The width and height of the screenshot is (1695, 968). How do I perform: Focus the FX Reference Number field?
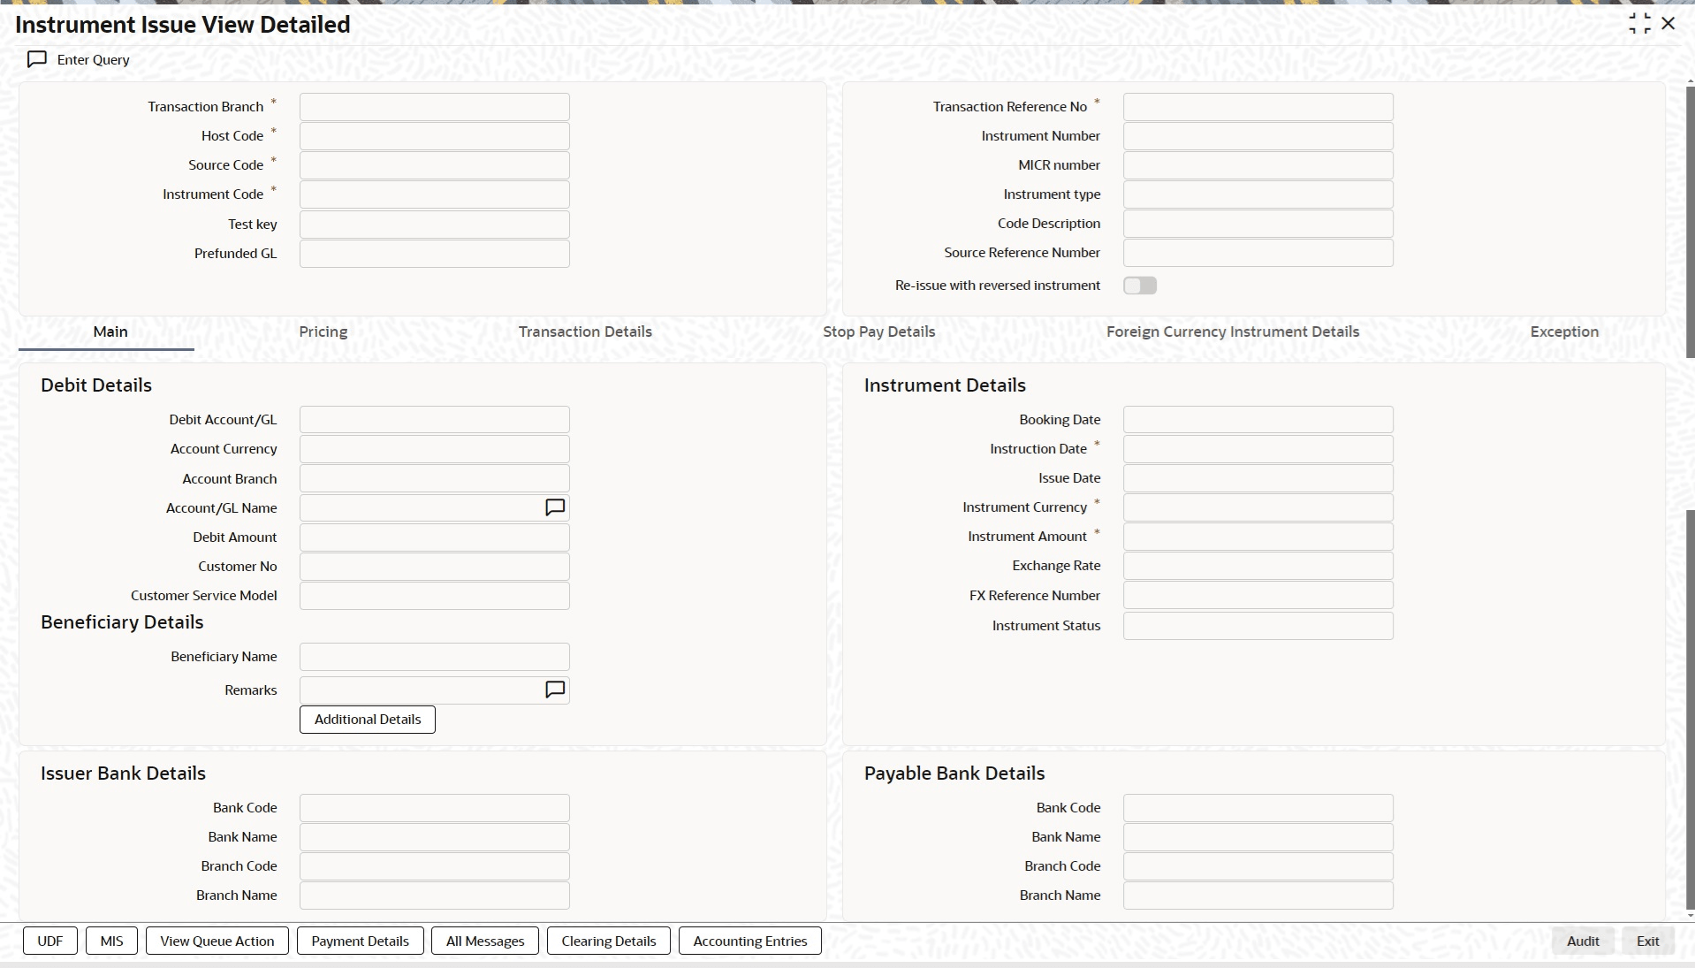[x=1258, y=596]
